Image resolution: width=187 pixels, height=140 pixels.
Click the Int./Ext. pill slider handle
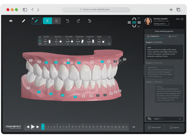pos(50,41)
